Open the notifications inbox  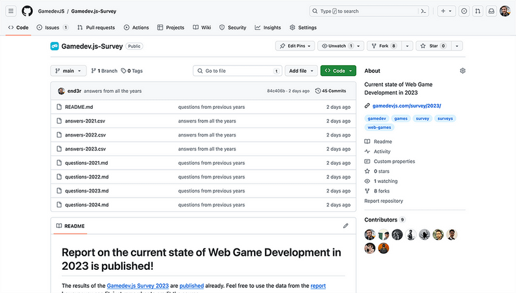coord(491,11)
